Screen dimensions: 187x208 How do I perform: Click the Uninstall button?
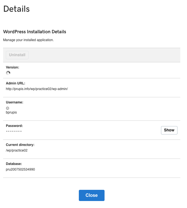[x=17, y=55]
